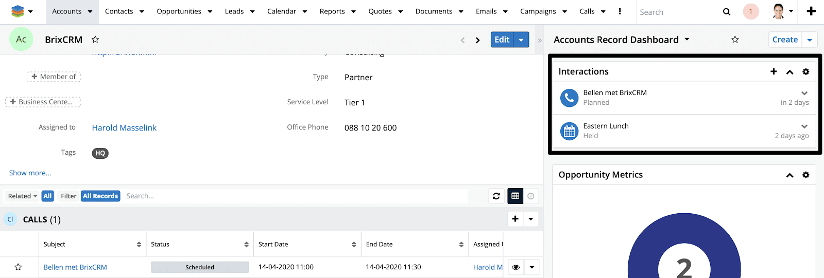Viewport: 824px width, 278px height.
Task: Open the Related dropdown in filter bar
Action: tap(22, 196)
